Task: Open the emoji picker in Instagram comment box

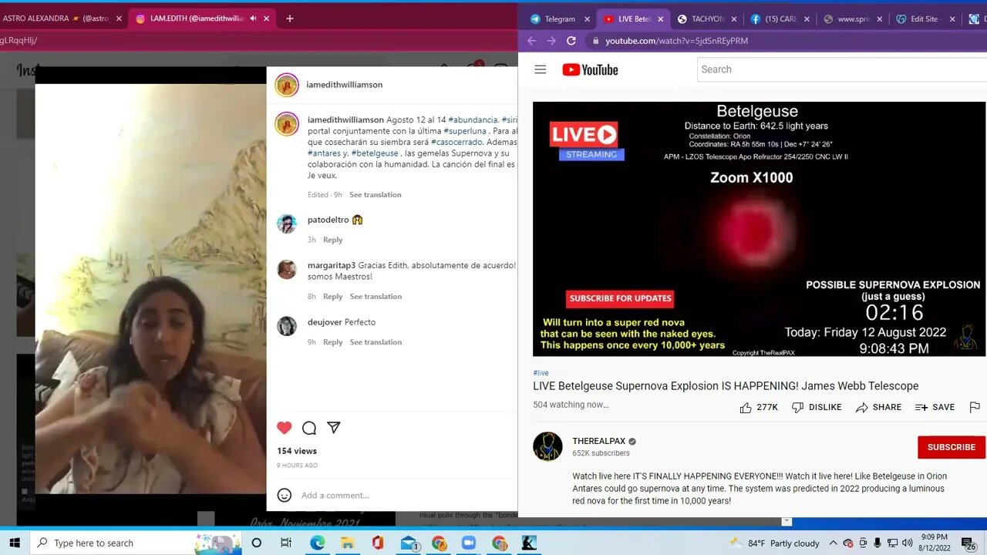Action: point(285,495)
